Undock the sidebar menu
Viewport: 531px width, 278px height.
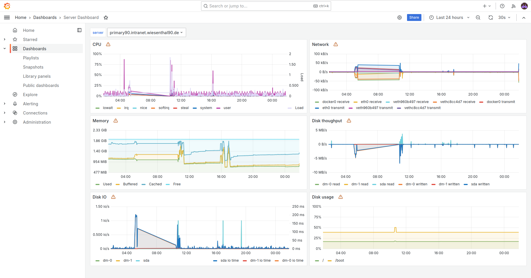point(79,30)
